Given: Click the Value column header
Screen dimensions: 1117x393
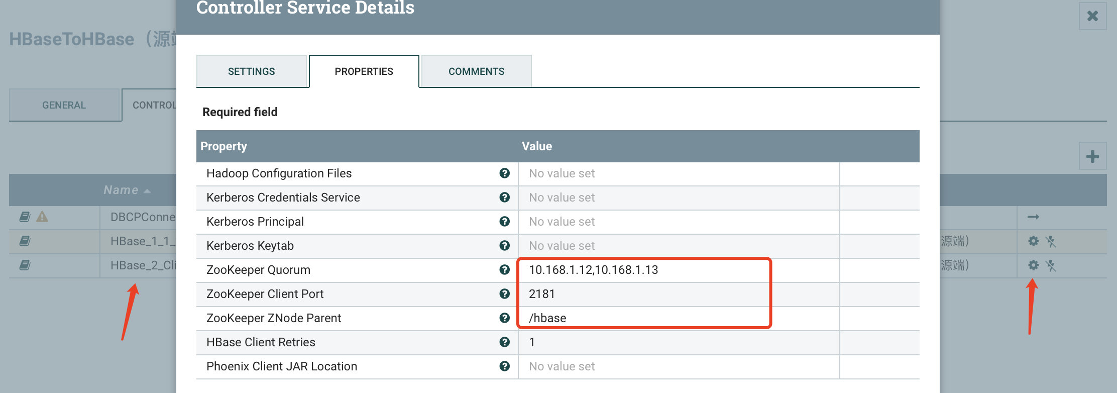Looking at the screenshot, I should click(537, 146).
